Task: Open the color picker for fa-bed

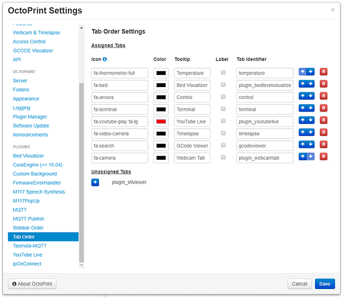Action: [x=161, y=85]
